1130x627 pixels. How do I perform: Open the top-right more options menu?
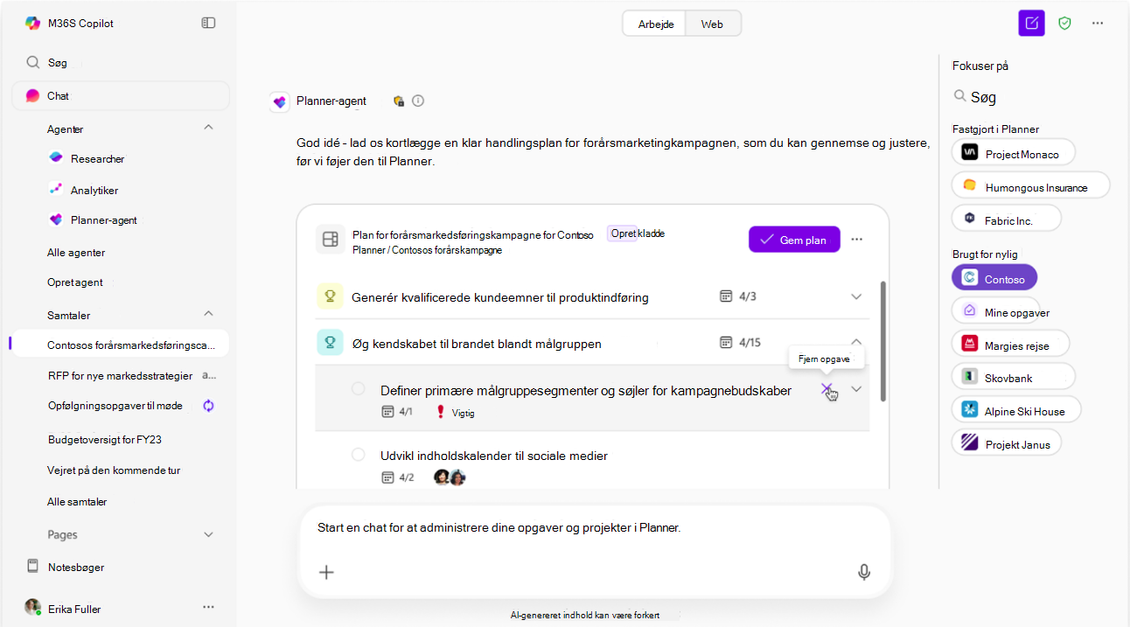point(1098,23)
